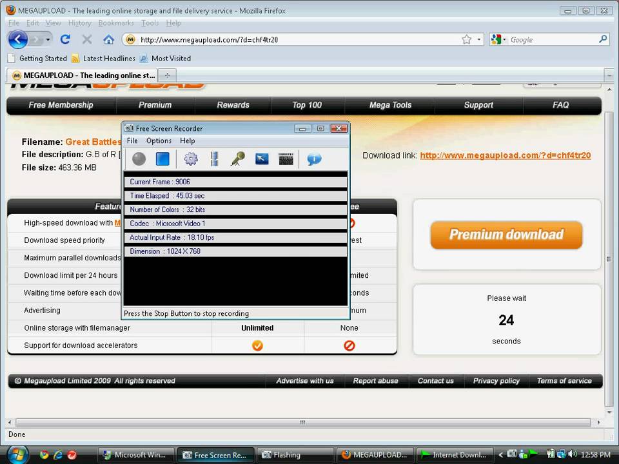The height and width of the screenshot is (464, 619).
Task: Open the Help menu in Free Screen Recorder
Action: 188,141
